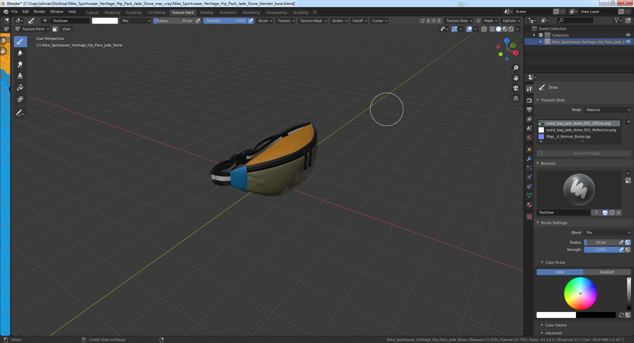Open the Texture Paint mode dropdown
This screenshot has width=634, height=343.
(x=32, y=29)
